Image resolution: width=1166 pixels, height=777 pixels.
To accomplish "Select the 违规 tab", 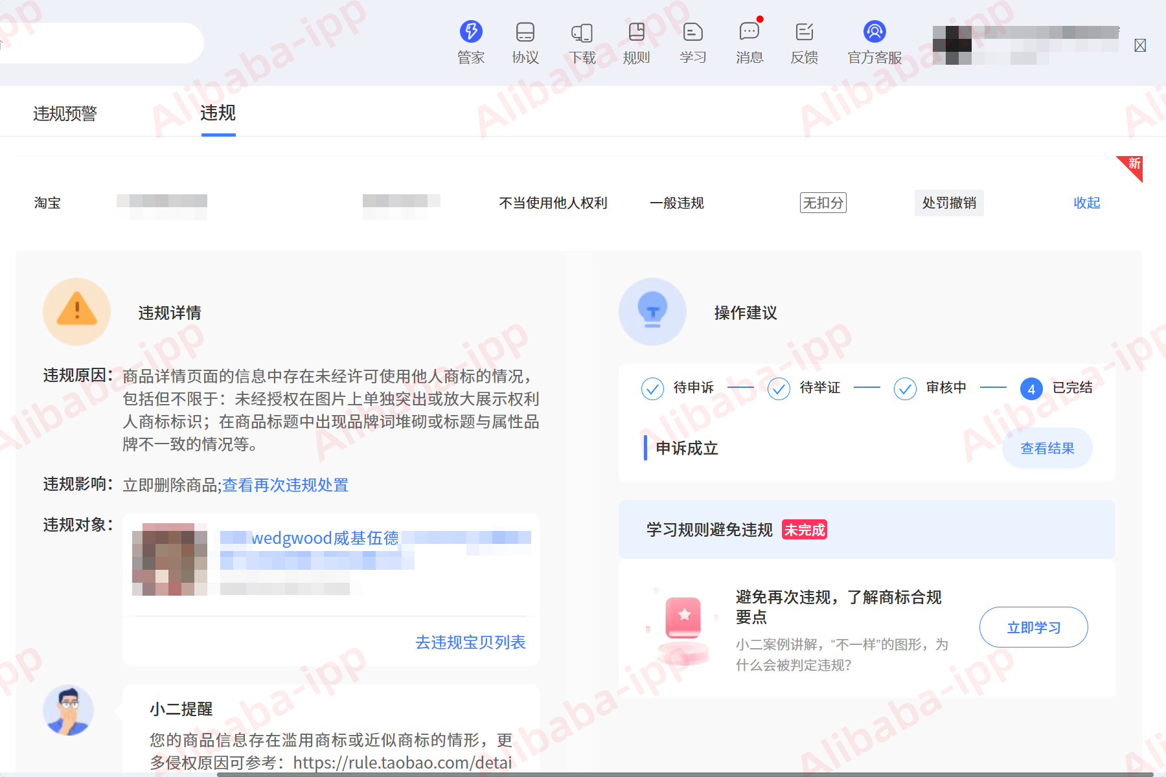I will (x=218, y=113).
